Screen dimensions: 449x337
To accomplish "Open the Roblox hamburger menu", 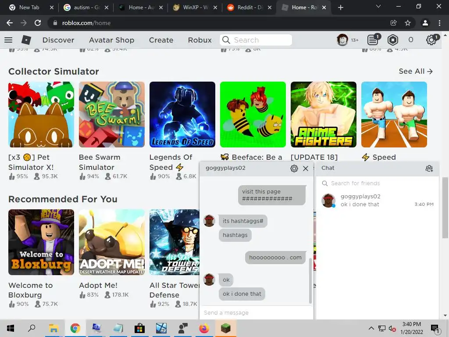I will (x=8, y=40).
